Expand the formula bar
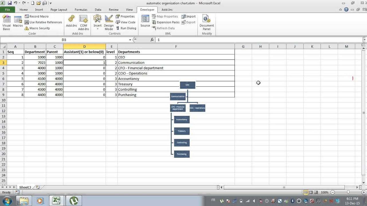The width and height of the screenshot is (367, 206). pyautogui.click(x=365, y=40)
